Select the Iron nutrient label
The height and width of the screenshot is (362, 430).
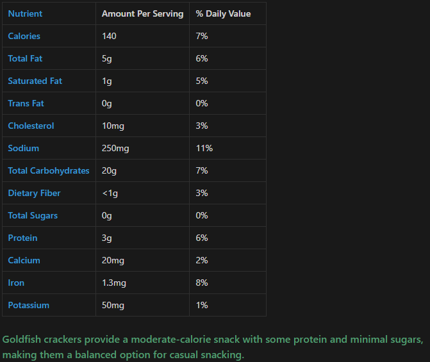tap(16, 283)
